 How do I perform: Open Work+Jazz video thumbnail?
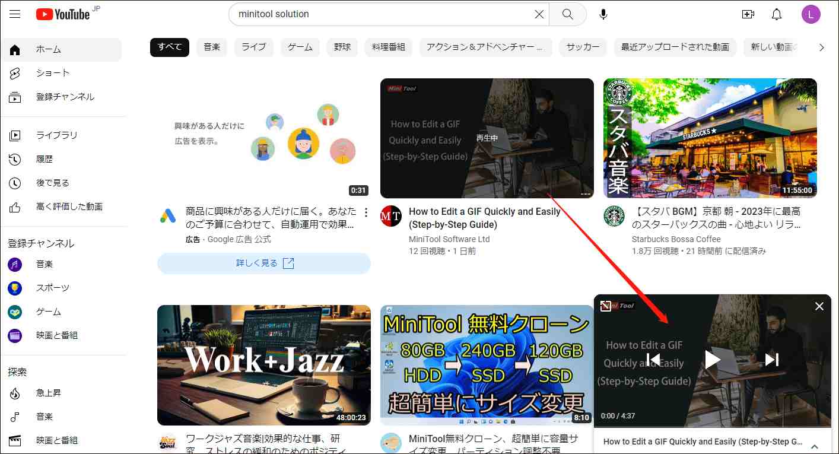(x=264, y=365)
